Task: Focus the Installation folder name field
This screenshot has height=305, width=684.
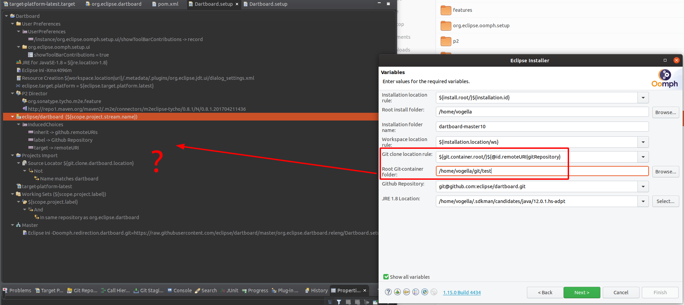Action: pos(542,127)
